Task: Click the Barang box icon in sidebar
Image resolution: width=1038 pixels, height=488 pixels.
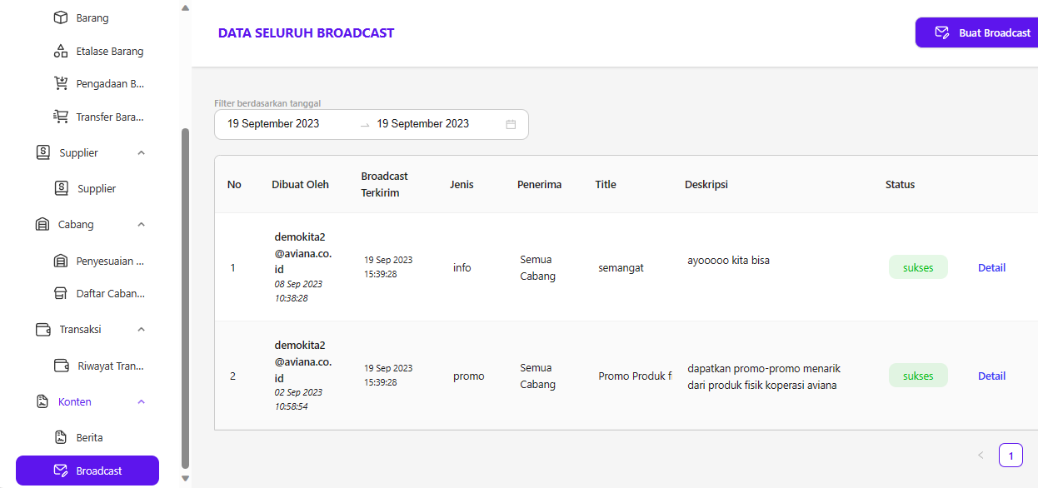Action: (x=61, y=17)
